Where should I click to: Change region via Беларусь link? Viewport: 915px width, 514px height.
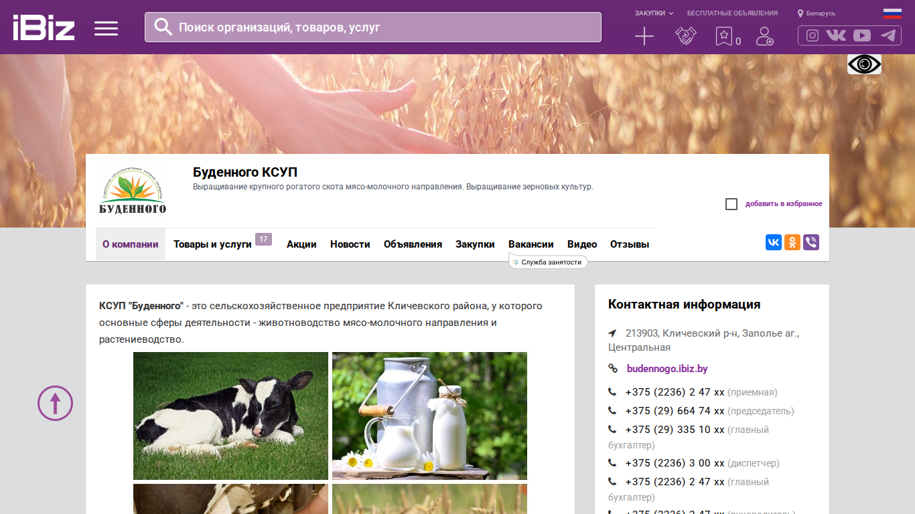821,13
